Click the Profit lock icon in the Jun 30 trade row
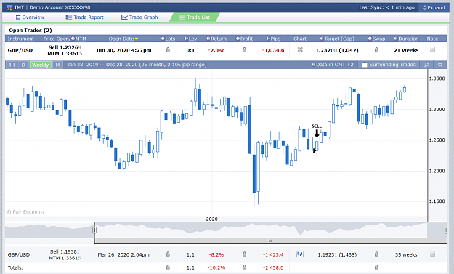Image resolution: width=454 pixels, height=274 pixels. pos(244,50)
